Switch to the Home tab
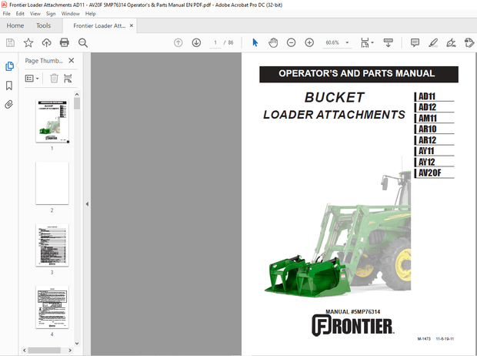Viewport: 477px width, 356px height. (x=15, y=25)
